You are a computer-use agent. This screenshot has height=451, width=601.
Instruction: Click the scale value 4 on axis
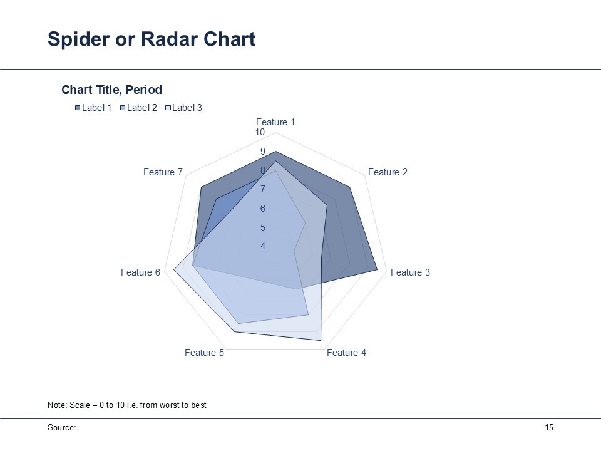(263, 246)
